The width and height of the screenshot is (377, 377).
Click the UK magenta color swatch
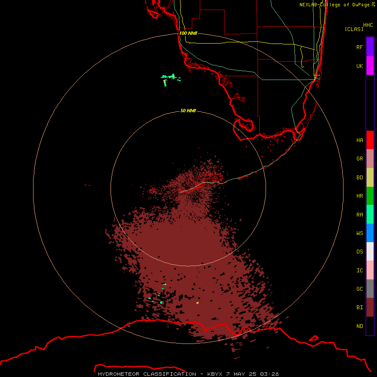coord(370,66)
